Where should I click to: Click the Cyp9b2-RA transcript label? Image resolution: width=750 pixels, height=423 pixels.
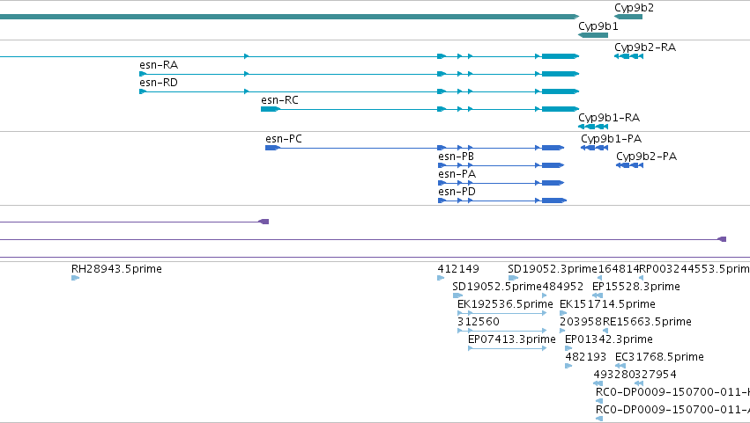pos(645,47)
